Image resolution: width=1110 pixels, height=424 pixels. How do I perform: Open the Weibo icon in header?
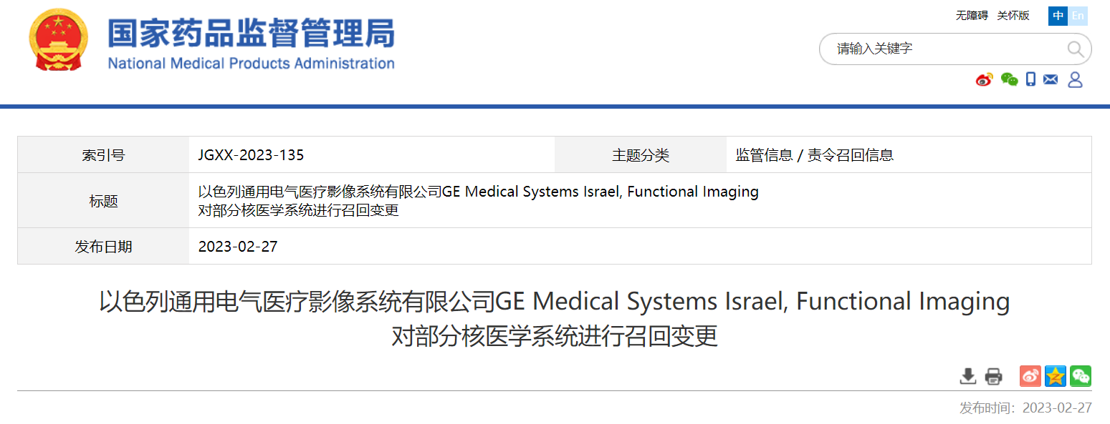[x=985, y=79]
